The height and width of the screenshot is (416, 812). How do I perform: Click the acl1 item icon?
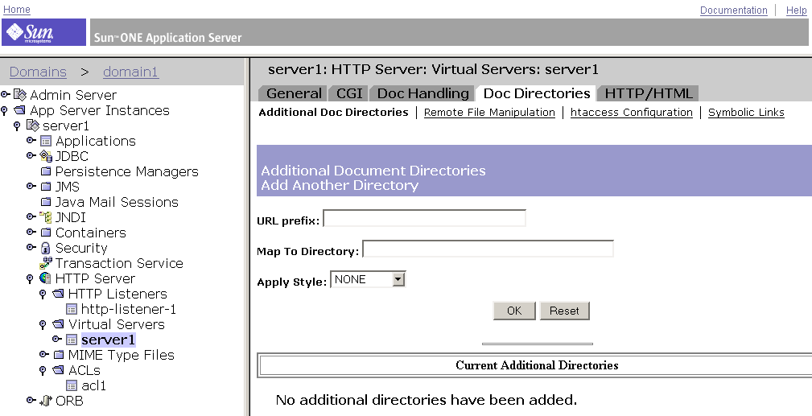(72, 385)
